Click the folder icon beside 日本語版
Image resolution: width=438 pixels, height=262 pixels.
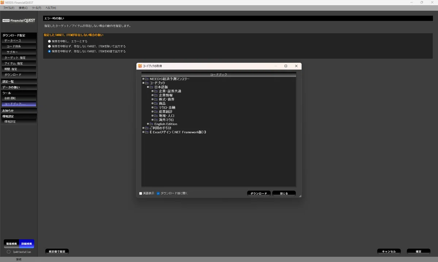(151, 87)
